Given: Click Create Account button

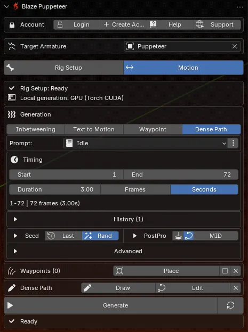Looking at the screenshot, I should pyautogui.click(x=123, y=25).
